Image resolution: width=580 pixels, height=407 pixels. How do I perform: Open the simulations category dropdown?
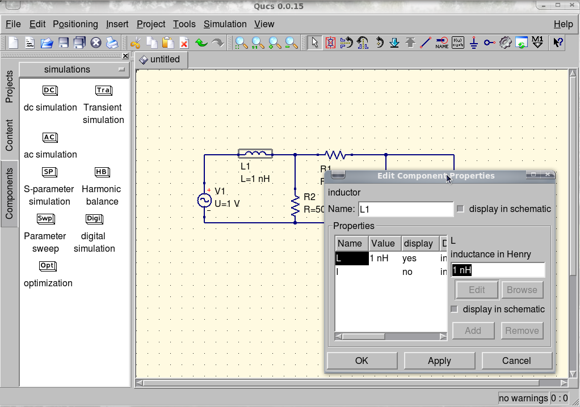point(74,69)
